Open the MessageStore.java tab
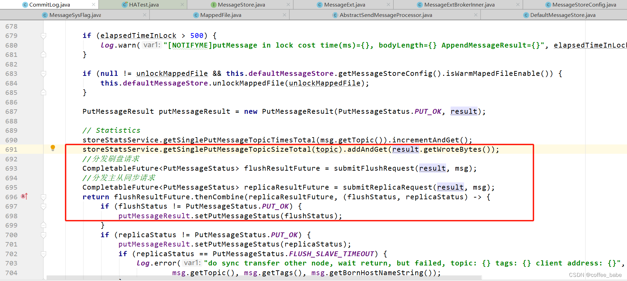Image resolution: width=627 pixels, height=281 pixels. pos(240,5)
